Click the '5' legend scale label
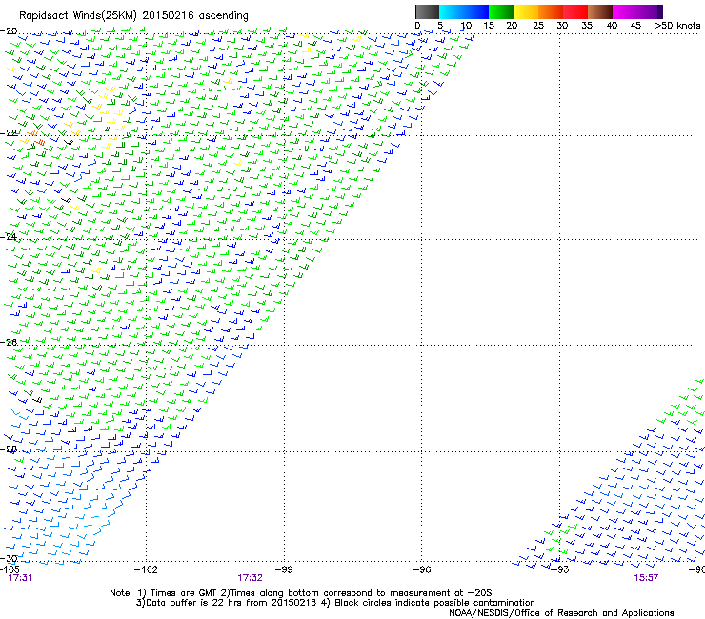Viewport: 705px width, 619px height. coord(440,26)
